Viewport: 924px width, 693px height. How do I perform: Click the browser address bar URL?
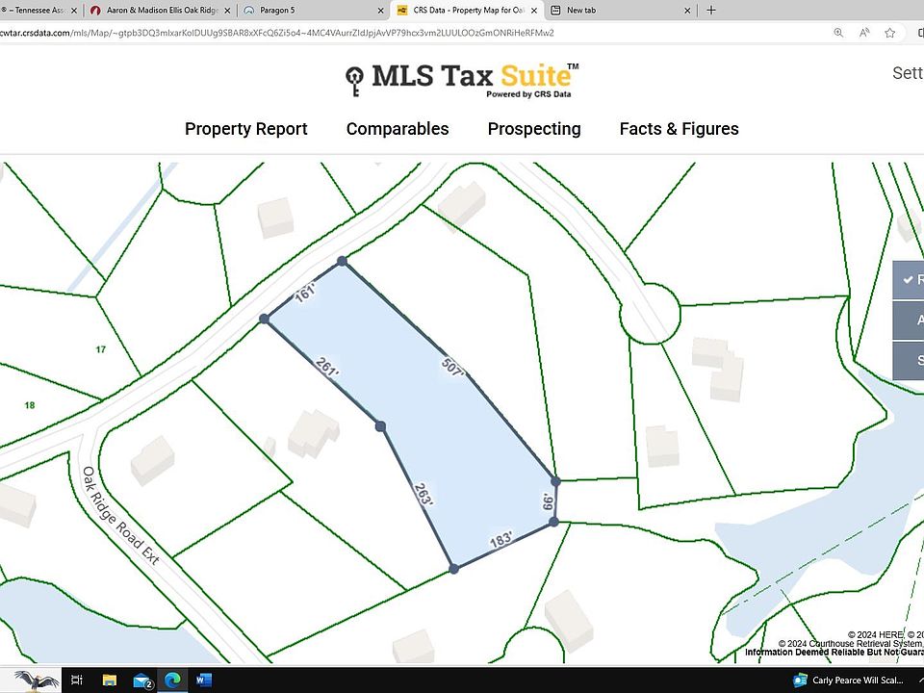277,33
